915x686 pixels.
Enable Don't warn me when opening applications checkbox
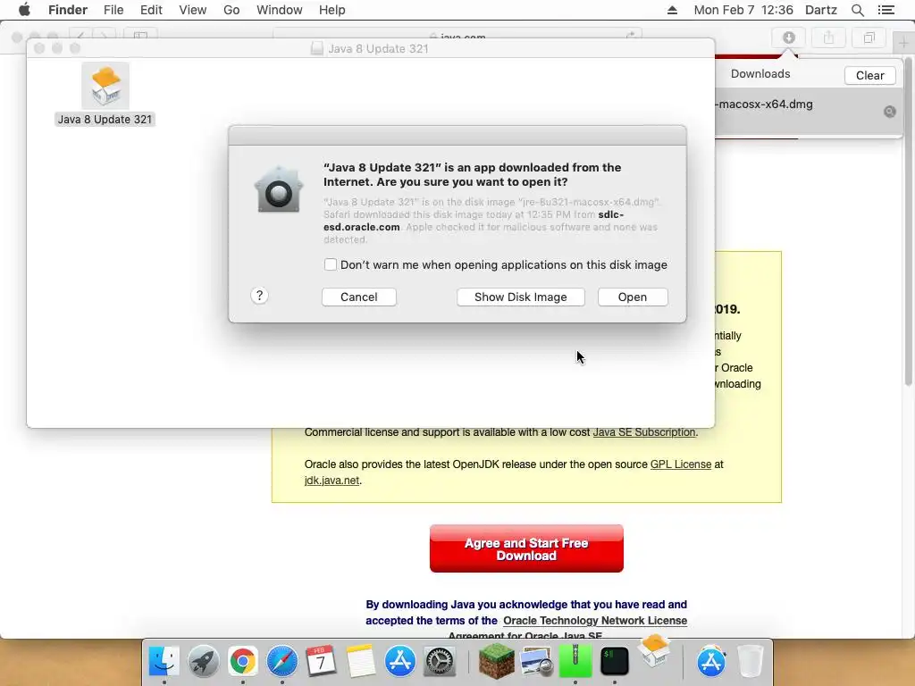(x=331, y=264)
